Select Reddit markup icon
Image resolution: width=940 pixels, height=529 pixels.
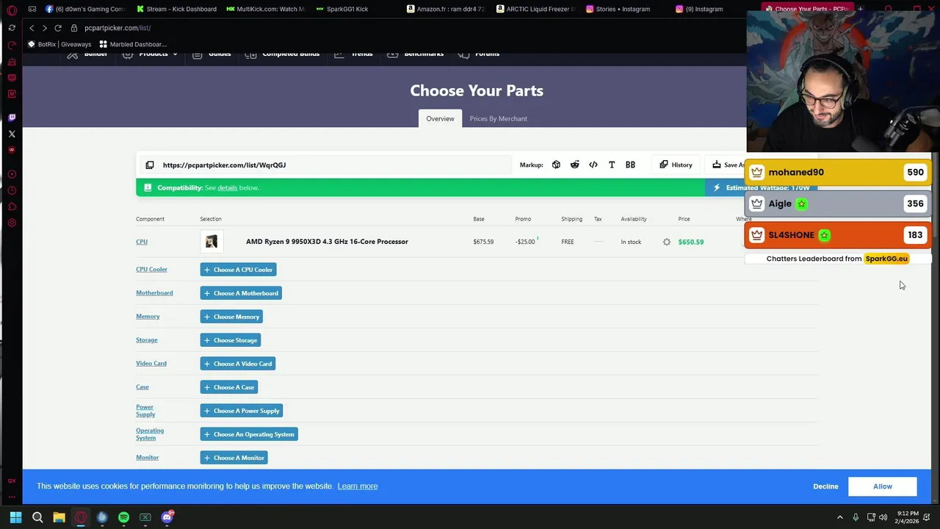pyautogui.click(x=574, y=165)
